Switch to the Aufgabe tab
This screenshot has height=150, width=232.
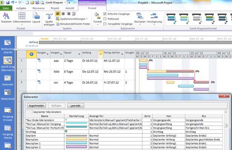(x=21, y=8)
